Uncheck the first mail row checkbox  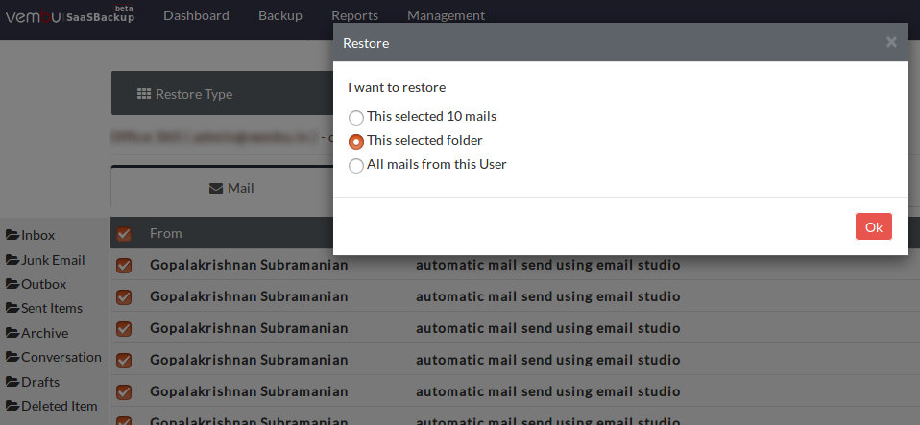(x=124, y=266)
